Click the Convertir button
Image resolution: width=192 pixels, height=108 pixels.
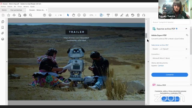169,75
